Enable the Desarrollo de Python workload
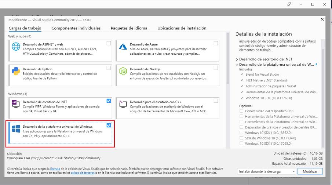 [x=109, y=68]
